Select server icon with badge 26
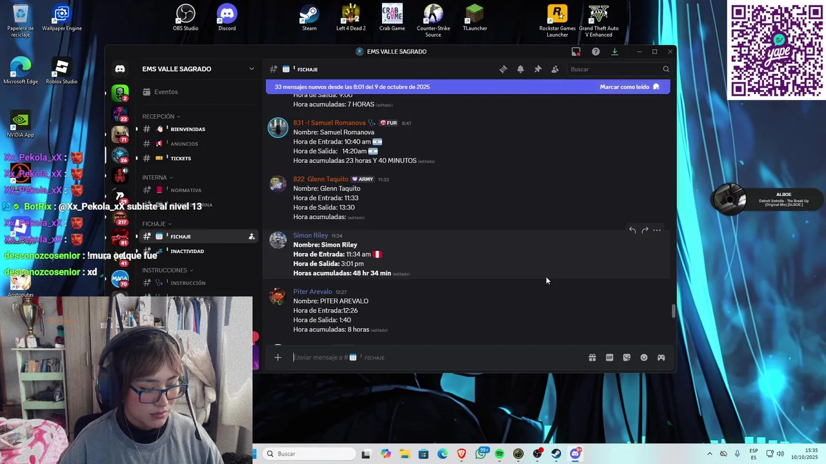Screen dimensions: 826x464 coord(120,155)
